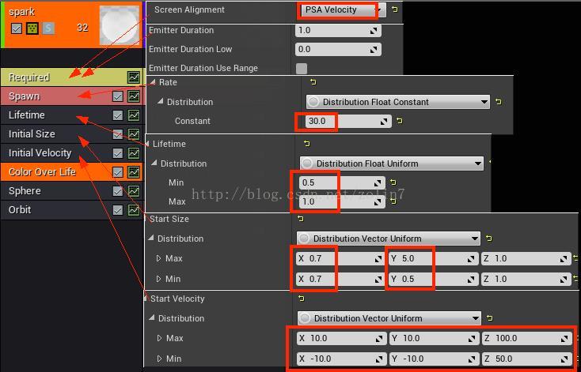Click the curve graph icon on Orbit module

[134, 209]
